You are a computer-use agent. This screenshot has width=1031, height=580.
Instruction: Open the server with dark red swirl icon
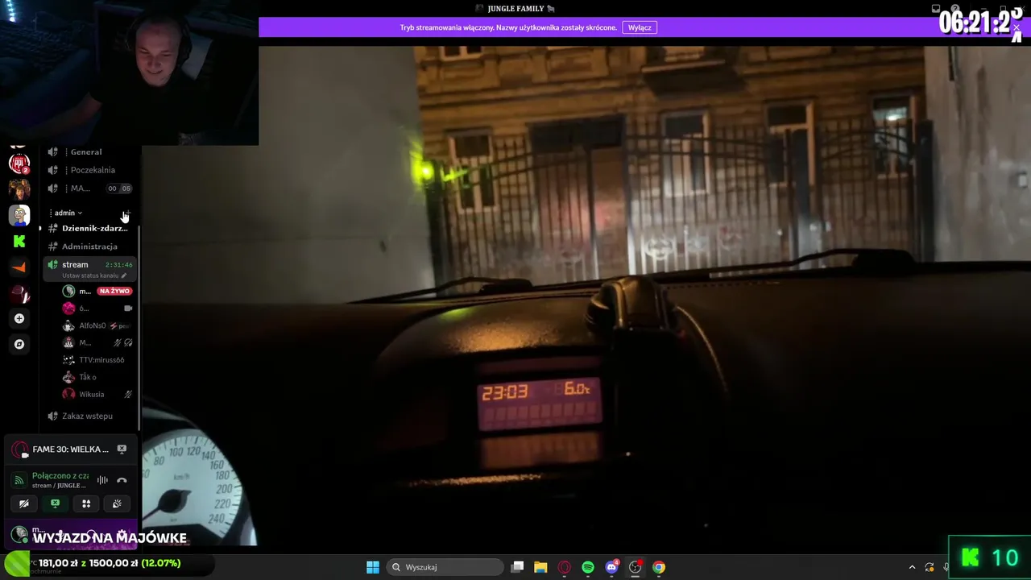pos(19,294)
